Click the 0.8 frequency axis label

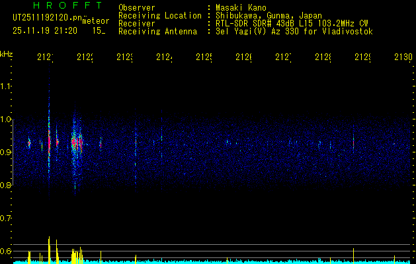click(x=5, y=185)
